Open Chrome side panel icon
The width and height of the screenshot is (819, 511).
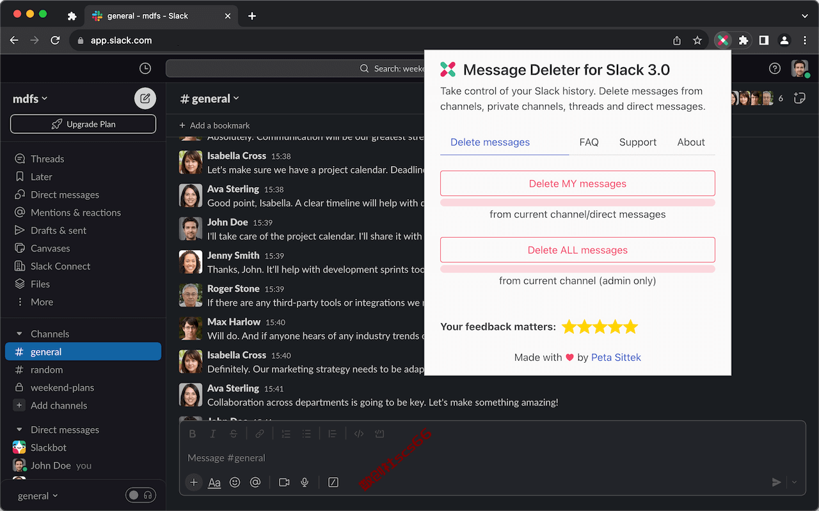(763, 40)
